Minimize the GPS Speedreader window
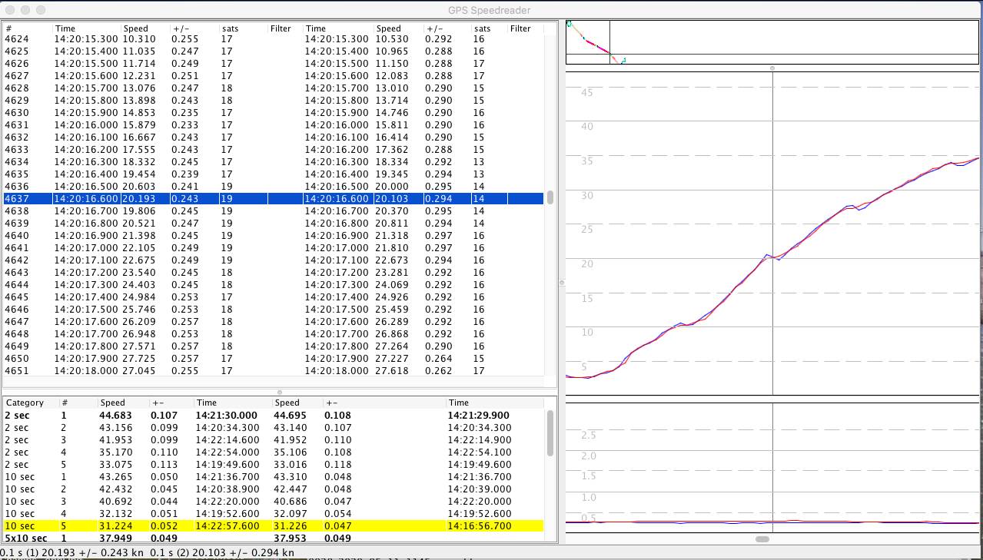Image resolution: width=983 pixels, height=560 pixels. [25, 10]
